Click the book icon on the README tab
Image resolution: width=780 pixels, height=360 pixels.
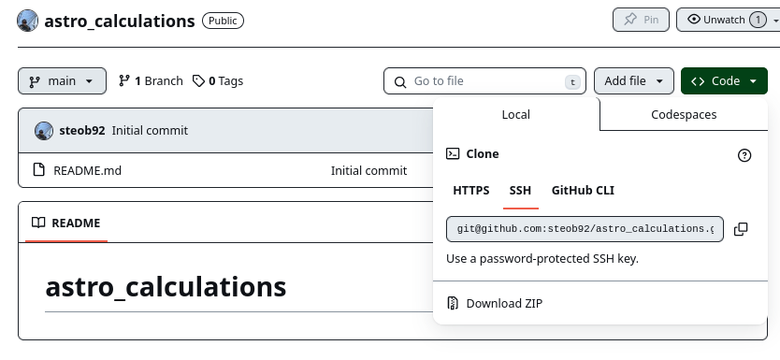point(38,223)
